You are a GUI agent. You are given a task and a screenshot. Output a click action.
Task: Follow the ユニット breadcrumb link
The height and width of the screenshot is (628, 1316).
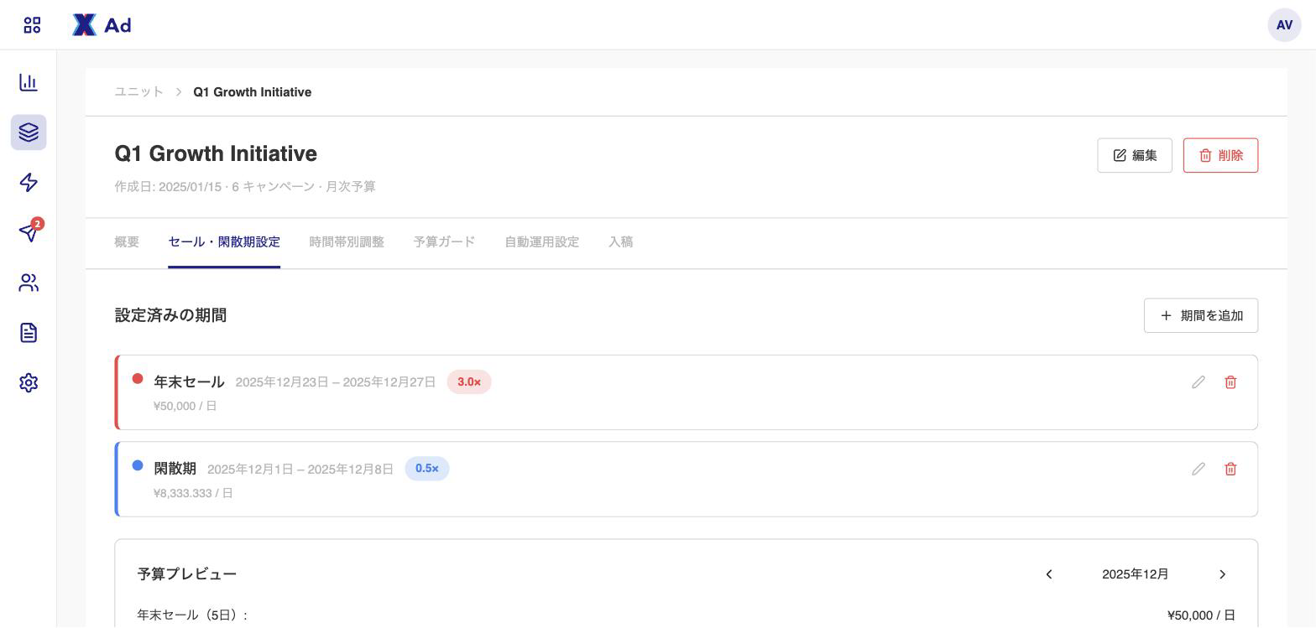point(139,92)
